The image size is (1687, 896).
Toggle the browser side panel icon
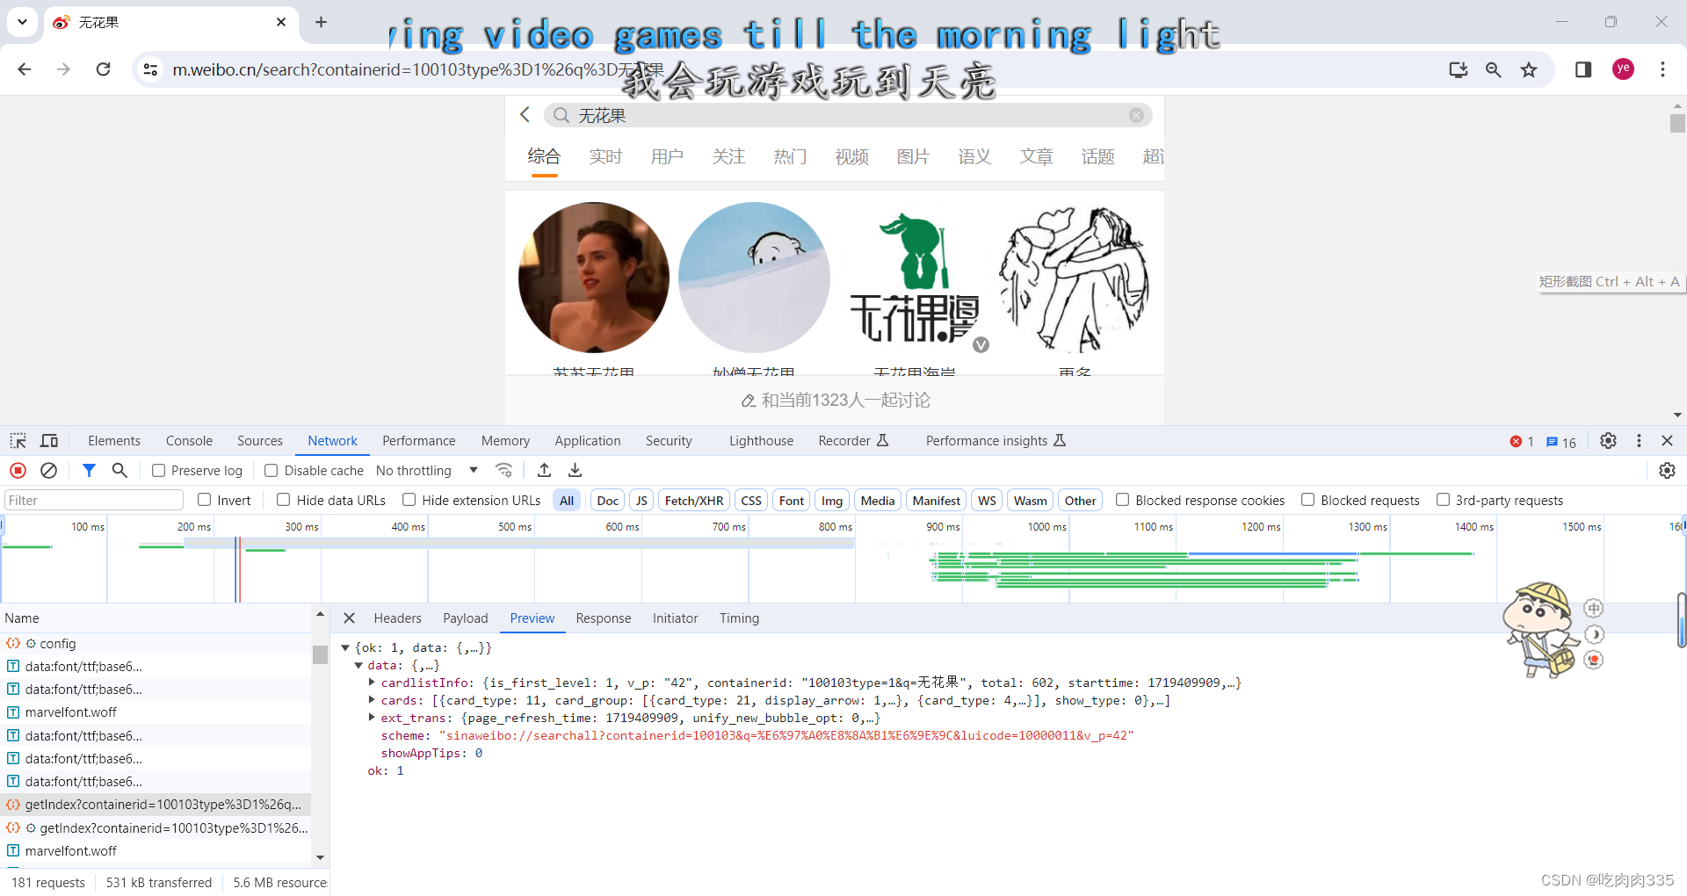(x=1583, y=69)
